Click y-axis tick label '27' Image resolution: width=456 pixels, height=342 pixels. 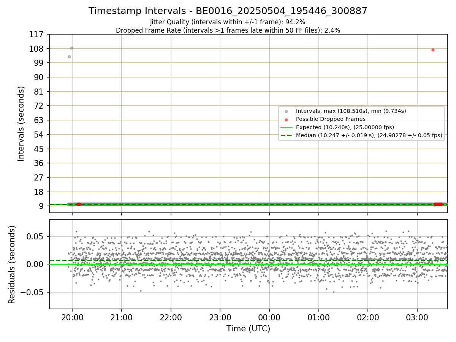(x=40, y=177)
